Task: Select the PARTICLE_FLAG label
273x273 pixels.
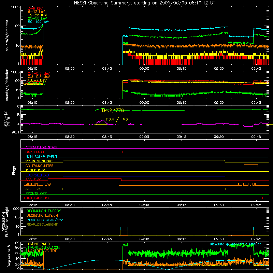Action: pos(38,184)
